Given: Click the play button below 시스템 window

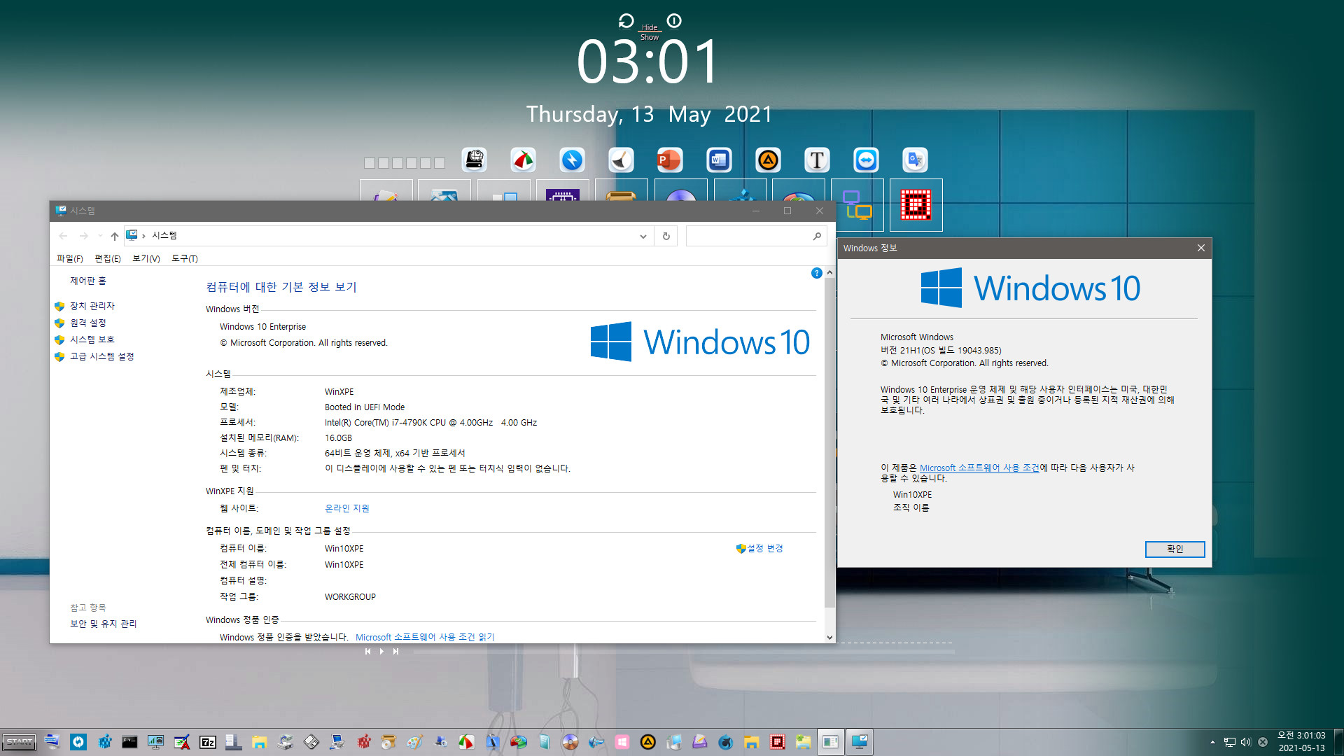Looking at the screenshot, I should (381, 651).
